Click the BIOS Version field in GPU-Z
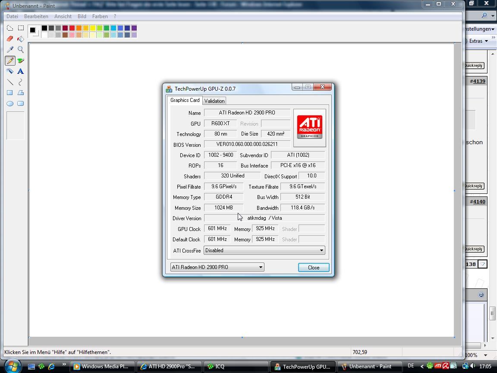Image resolution: width=497 pixels, height=373 pixels. (x=247, y=144)
